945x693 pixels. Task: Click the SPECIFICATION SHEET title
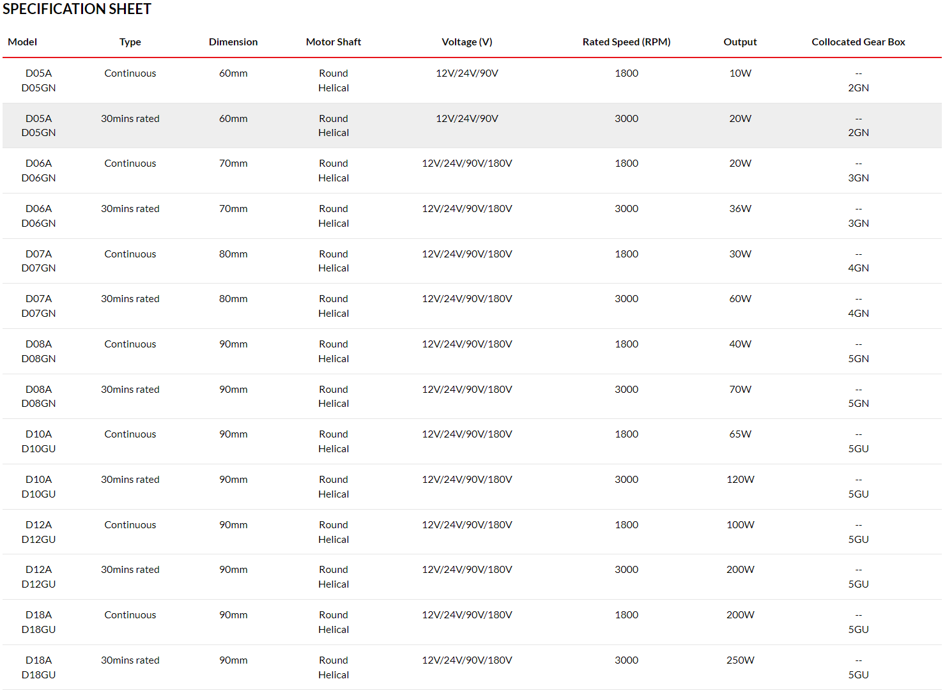coord(77,9)
